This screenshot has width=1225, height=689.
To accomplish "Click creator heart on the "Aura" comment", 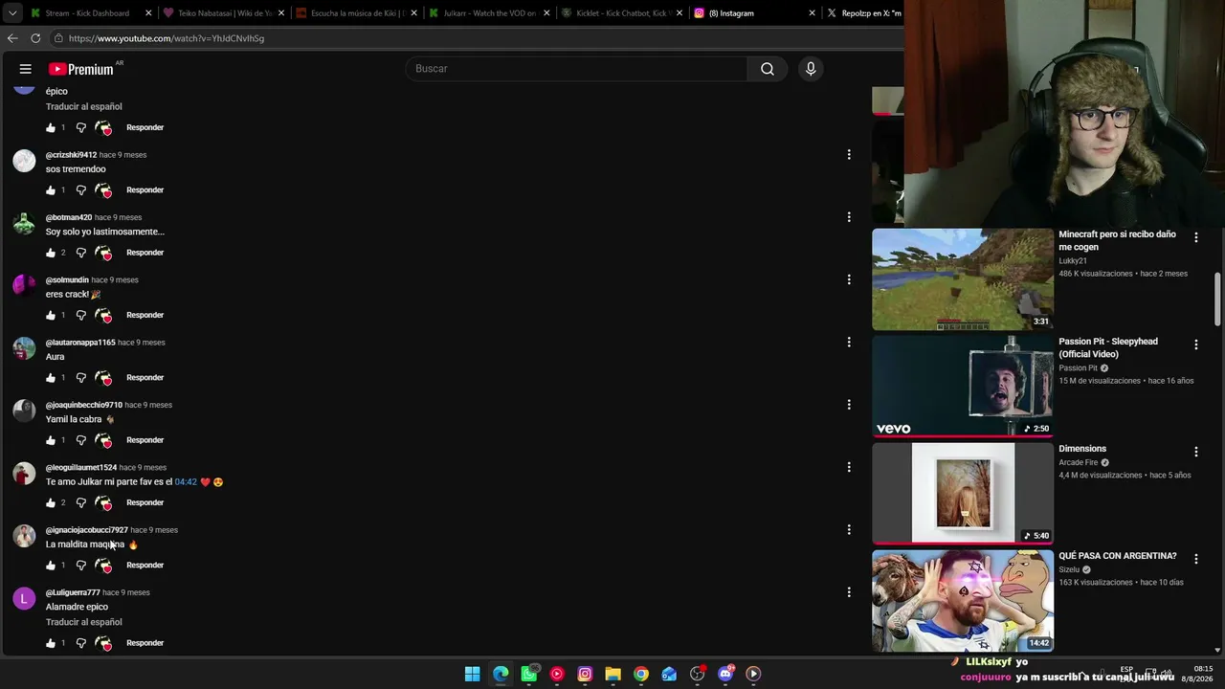I will tap(103, 378).
